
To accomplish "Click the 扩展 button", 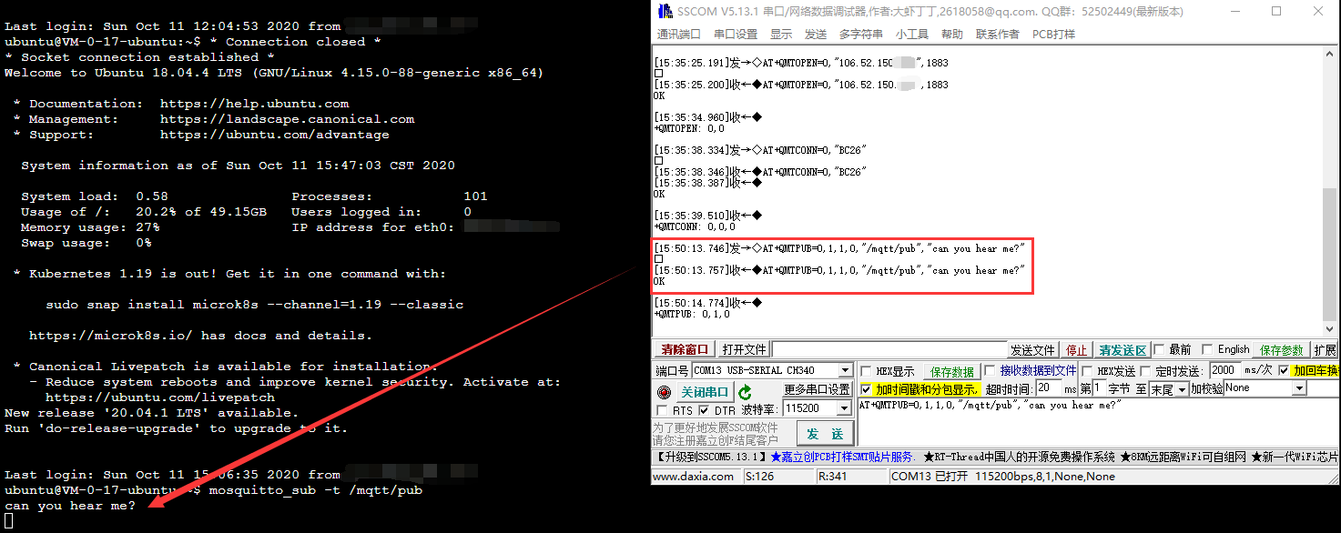I will [x=1326, y=350].
